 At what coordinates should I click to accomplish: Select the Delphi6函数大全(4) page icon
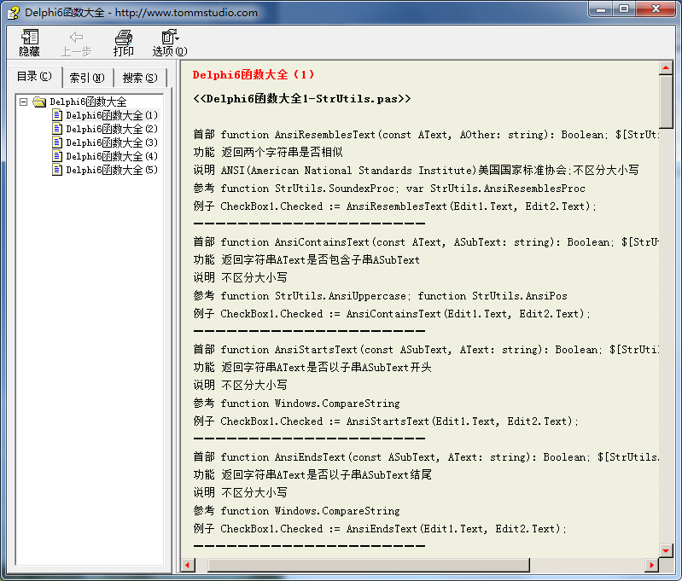(57, 156)
